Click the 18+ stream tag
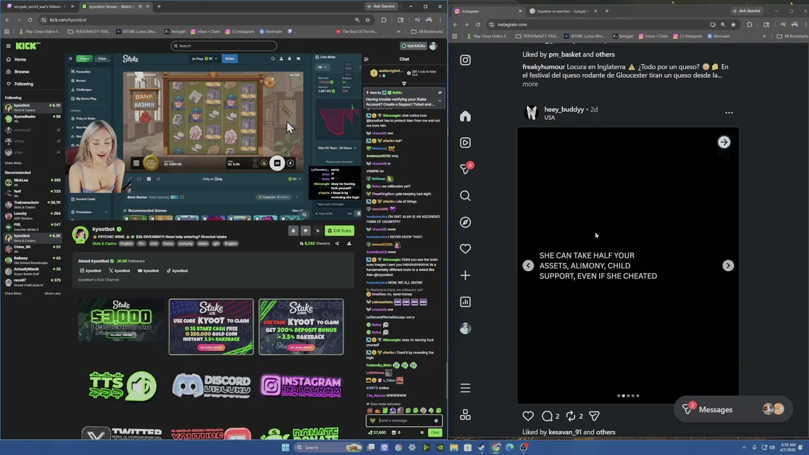This screenshot has width=809, height=455. point(142,243)
